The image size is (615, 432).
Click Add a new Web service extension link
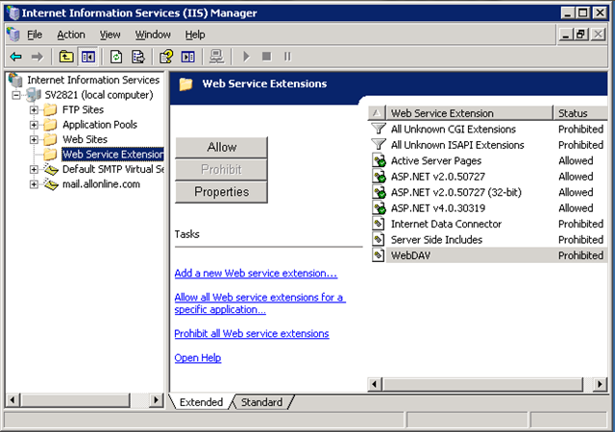pos(256,274)
